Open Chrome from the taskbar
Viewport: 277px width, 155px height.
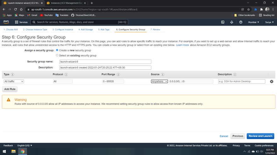point(22,151)
